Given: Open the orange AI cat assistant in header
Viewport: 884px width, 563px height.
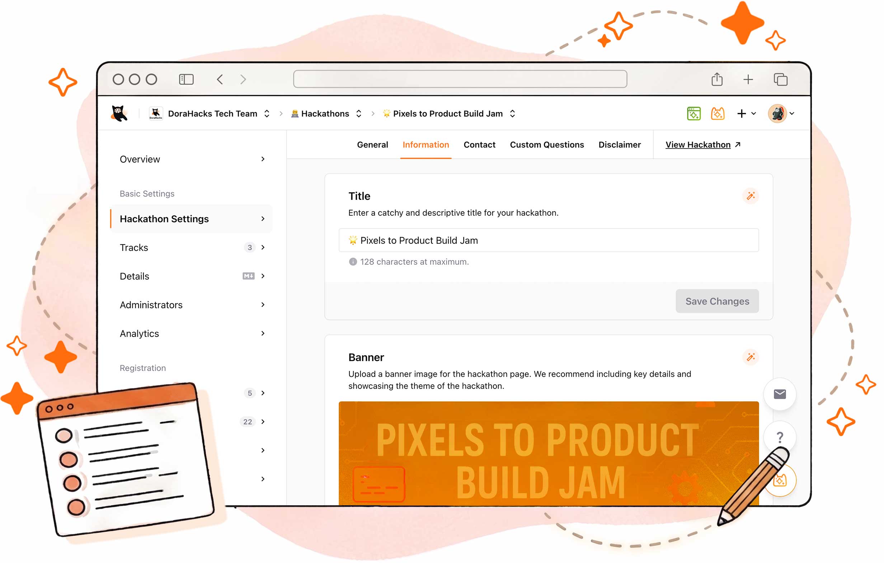Looking at the screenshot, I should click(x=718, y=114).
